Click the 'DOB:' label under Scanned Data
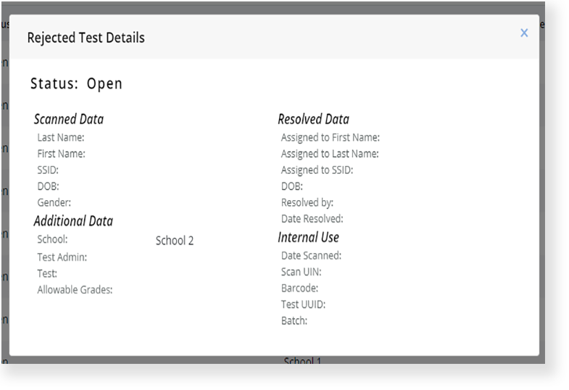569x390 pixels. tap(48, 186)
